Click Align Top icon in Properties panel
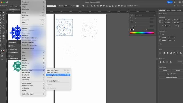183x103 pixels. coord(174,53)
